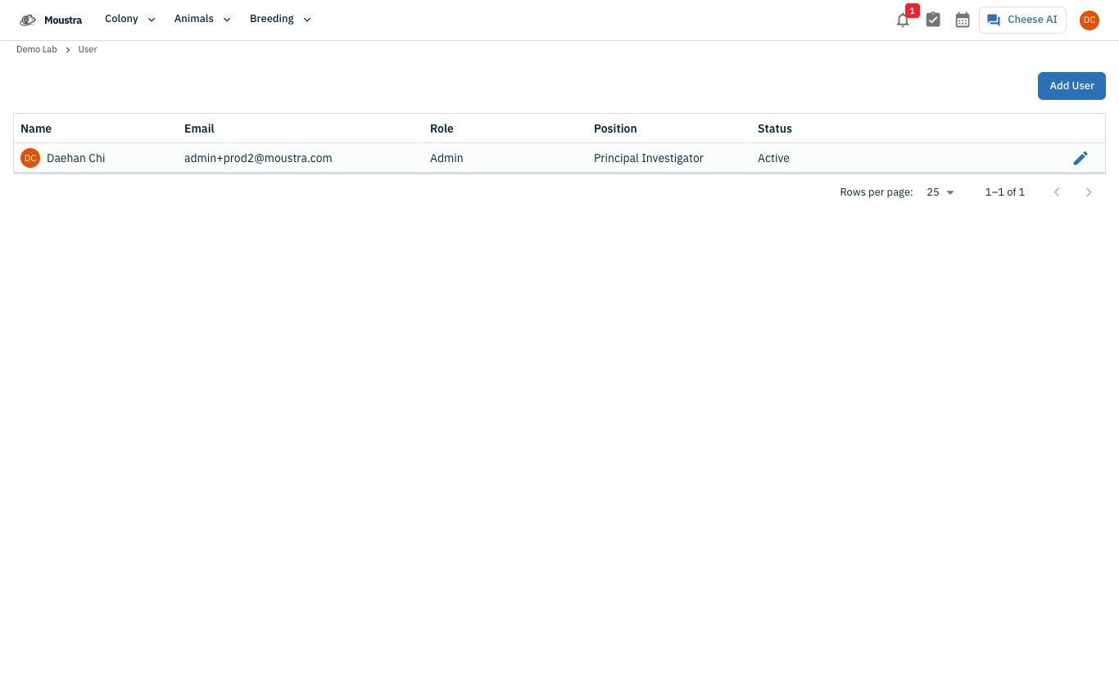This screenshot has height=699, width=1119.
Task: Click the Moustra logo
Action: tap(51, 20)
